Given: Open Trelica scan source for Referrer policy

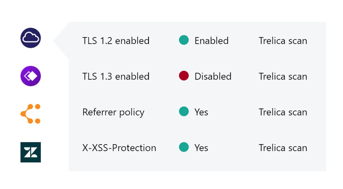Looking at the screenshot, I should coord(283,112).
